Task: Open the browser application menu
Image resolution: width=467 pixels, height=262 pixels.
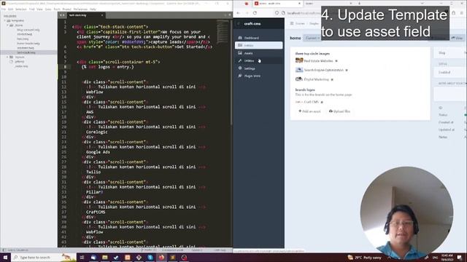Action: click(x=462, y=13)
